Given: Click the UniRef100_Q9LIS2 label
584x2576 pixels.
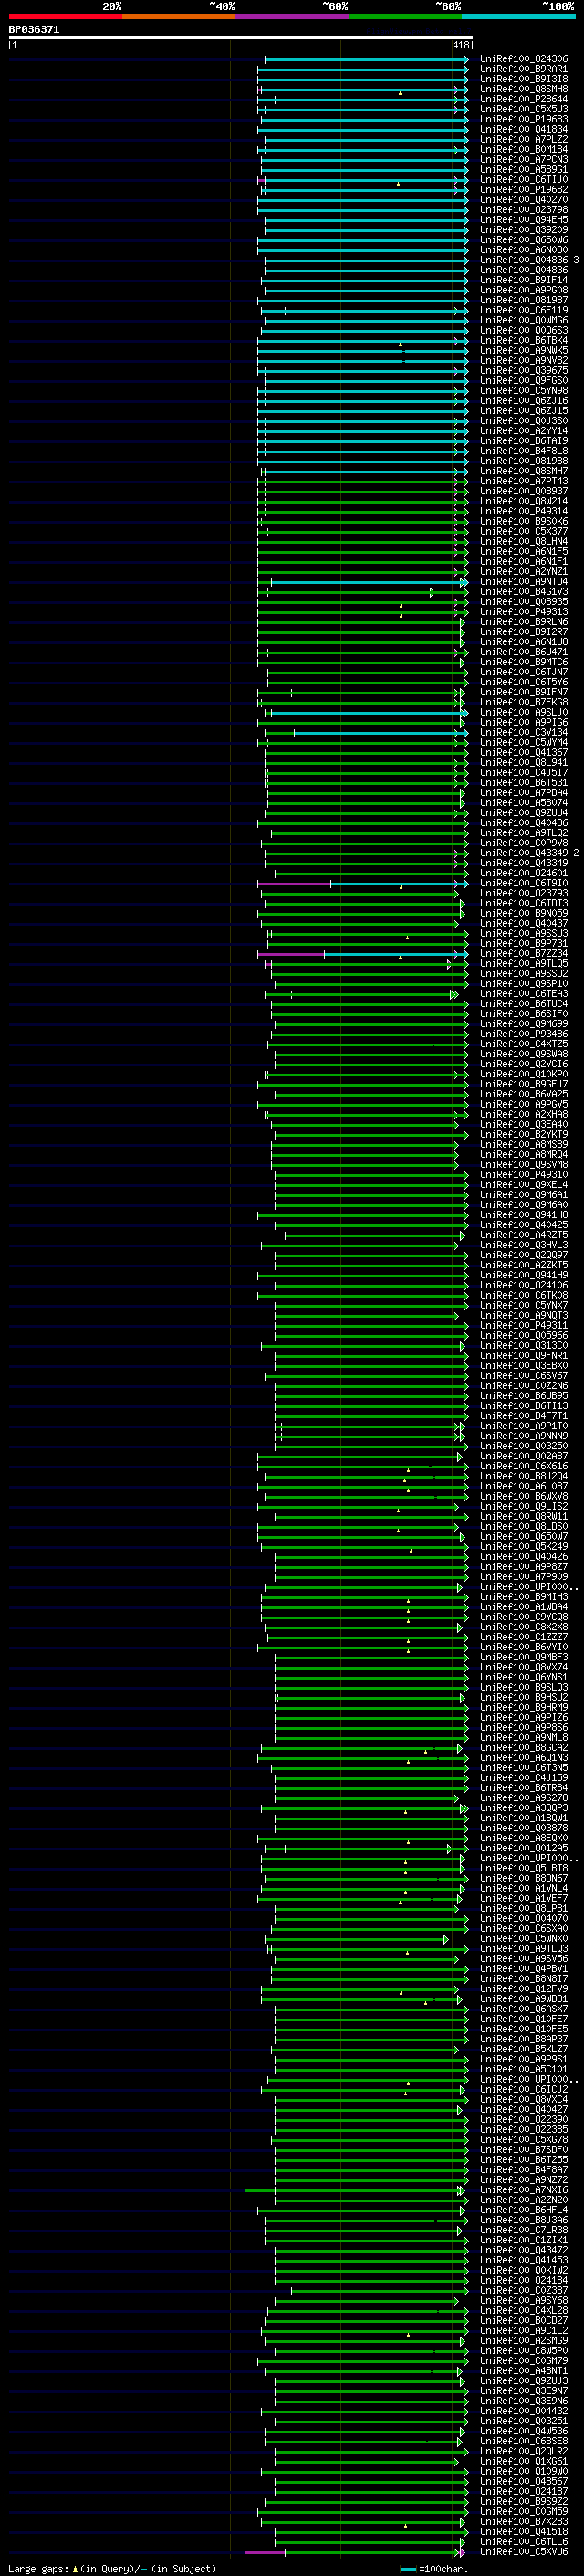Looking at the screenshot, I should [523, 1506].
